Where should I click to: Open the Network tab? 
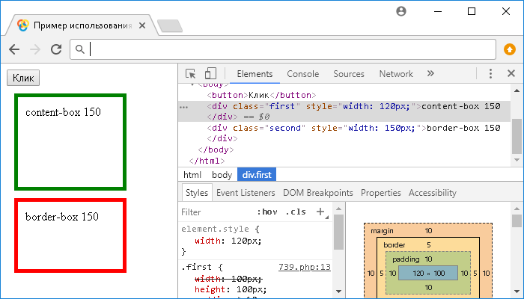(x=395, y=74)
